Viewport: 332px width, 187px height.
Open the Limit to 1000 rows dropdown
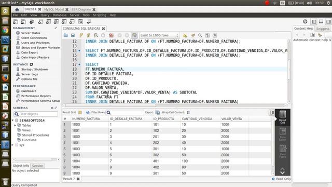(159, 35)
